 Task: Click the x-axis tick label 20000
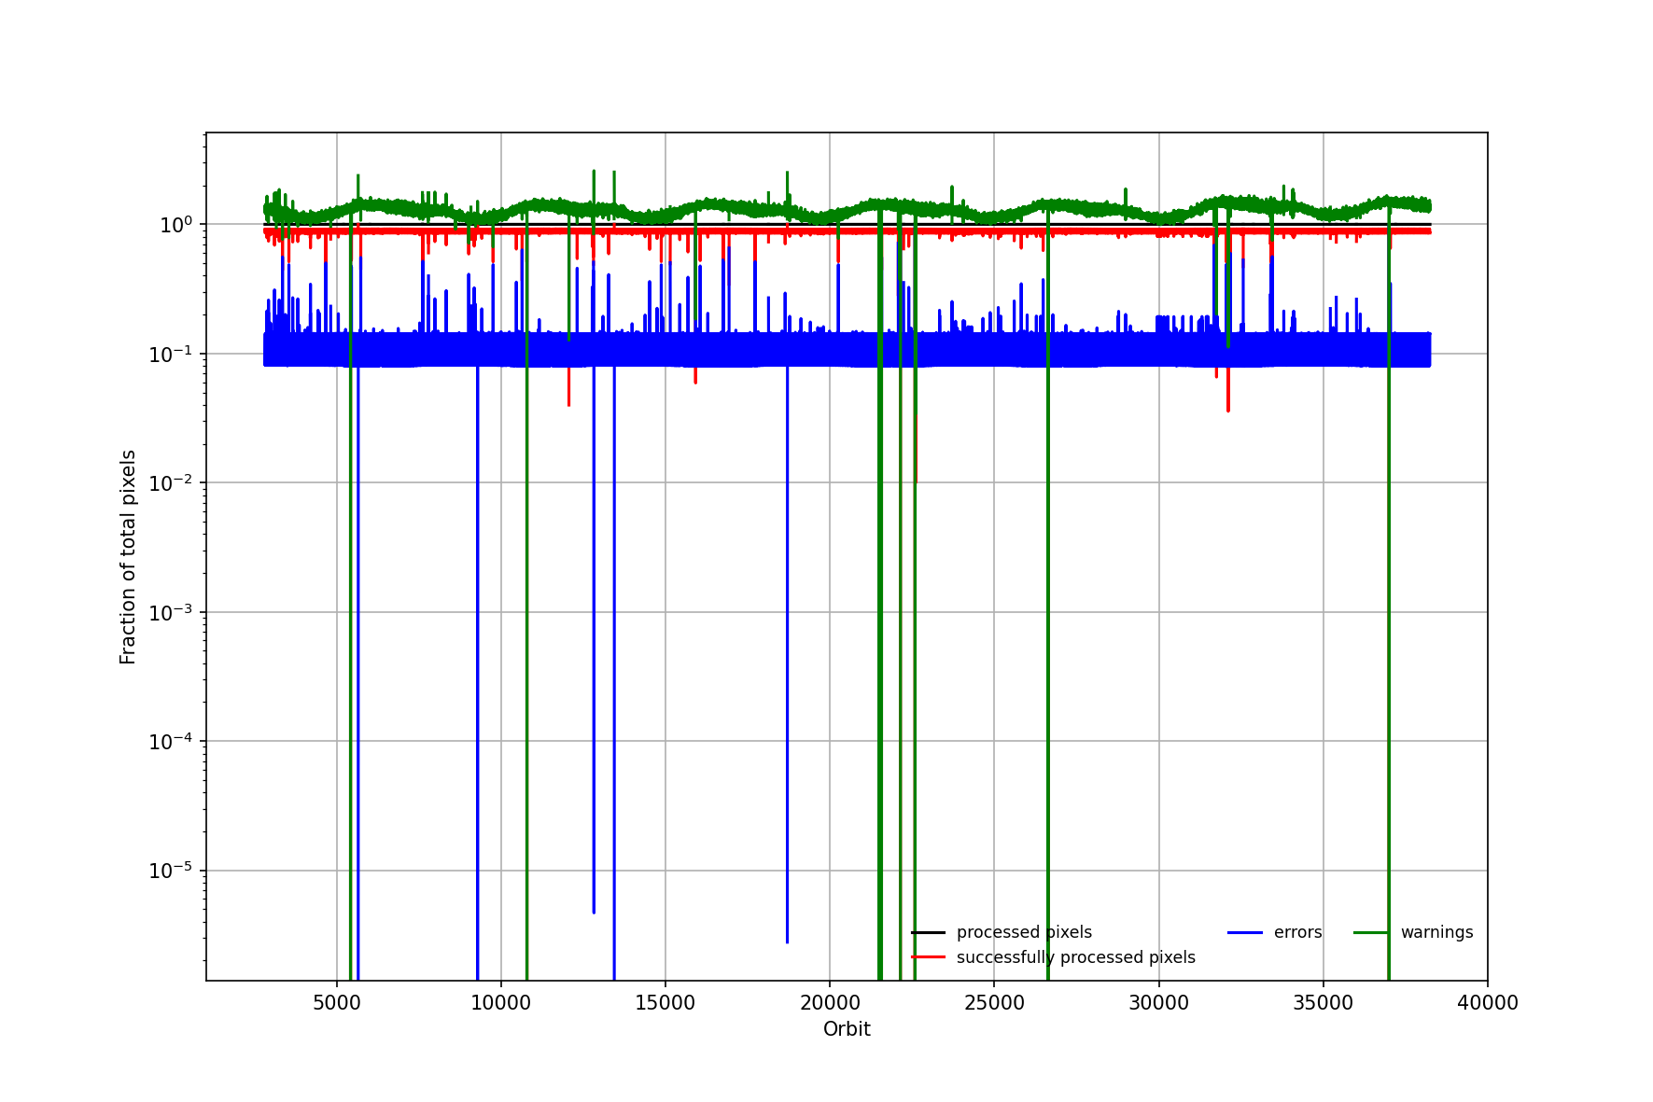pos(830,1003)
